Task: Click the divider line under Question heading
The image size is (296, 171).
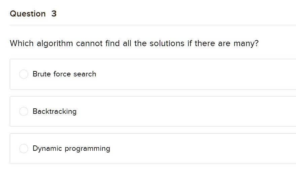Action: [153, 25]
